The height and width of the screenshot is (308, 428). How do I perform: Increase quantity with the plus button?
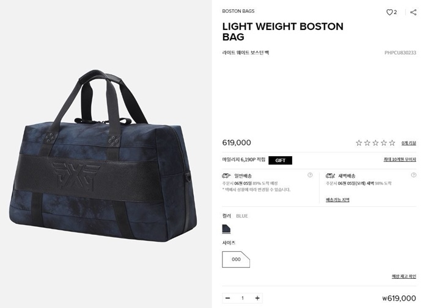point(257,298)
